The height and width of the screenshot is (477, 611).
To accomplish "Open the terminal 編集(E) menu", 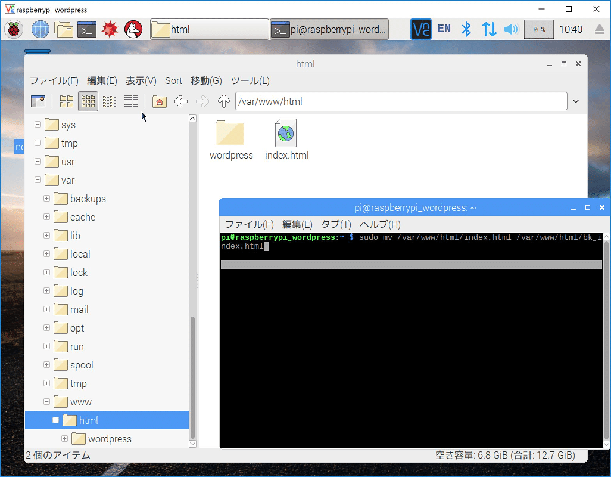I will pyautogui.click(x=297, y=224).
